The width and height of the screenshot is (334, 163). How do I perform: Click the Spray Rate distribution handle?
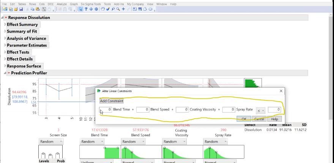pyautogui.click(x=210, y=148)
